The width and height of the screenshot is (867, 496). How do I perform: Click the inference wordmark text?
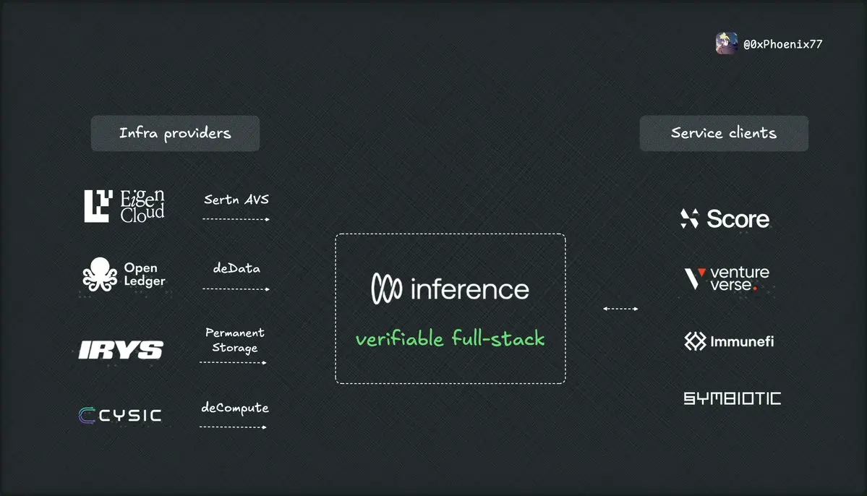tap(469, 289)
